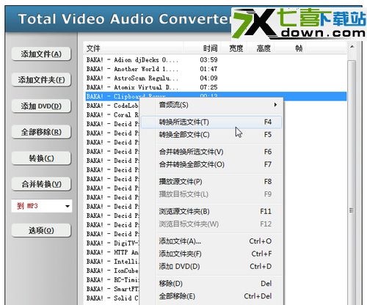
Task: Click the 添加文件(A) button
Action: coord(41,54)
